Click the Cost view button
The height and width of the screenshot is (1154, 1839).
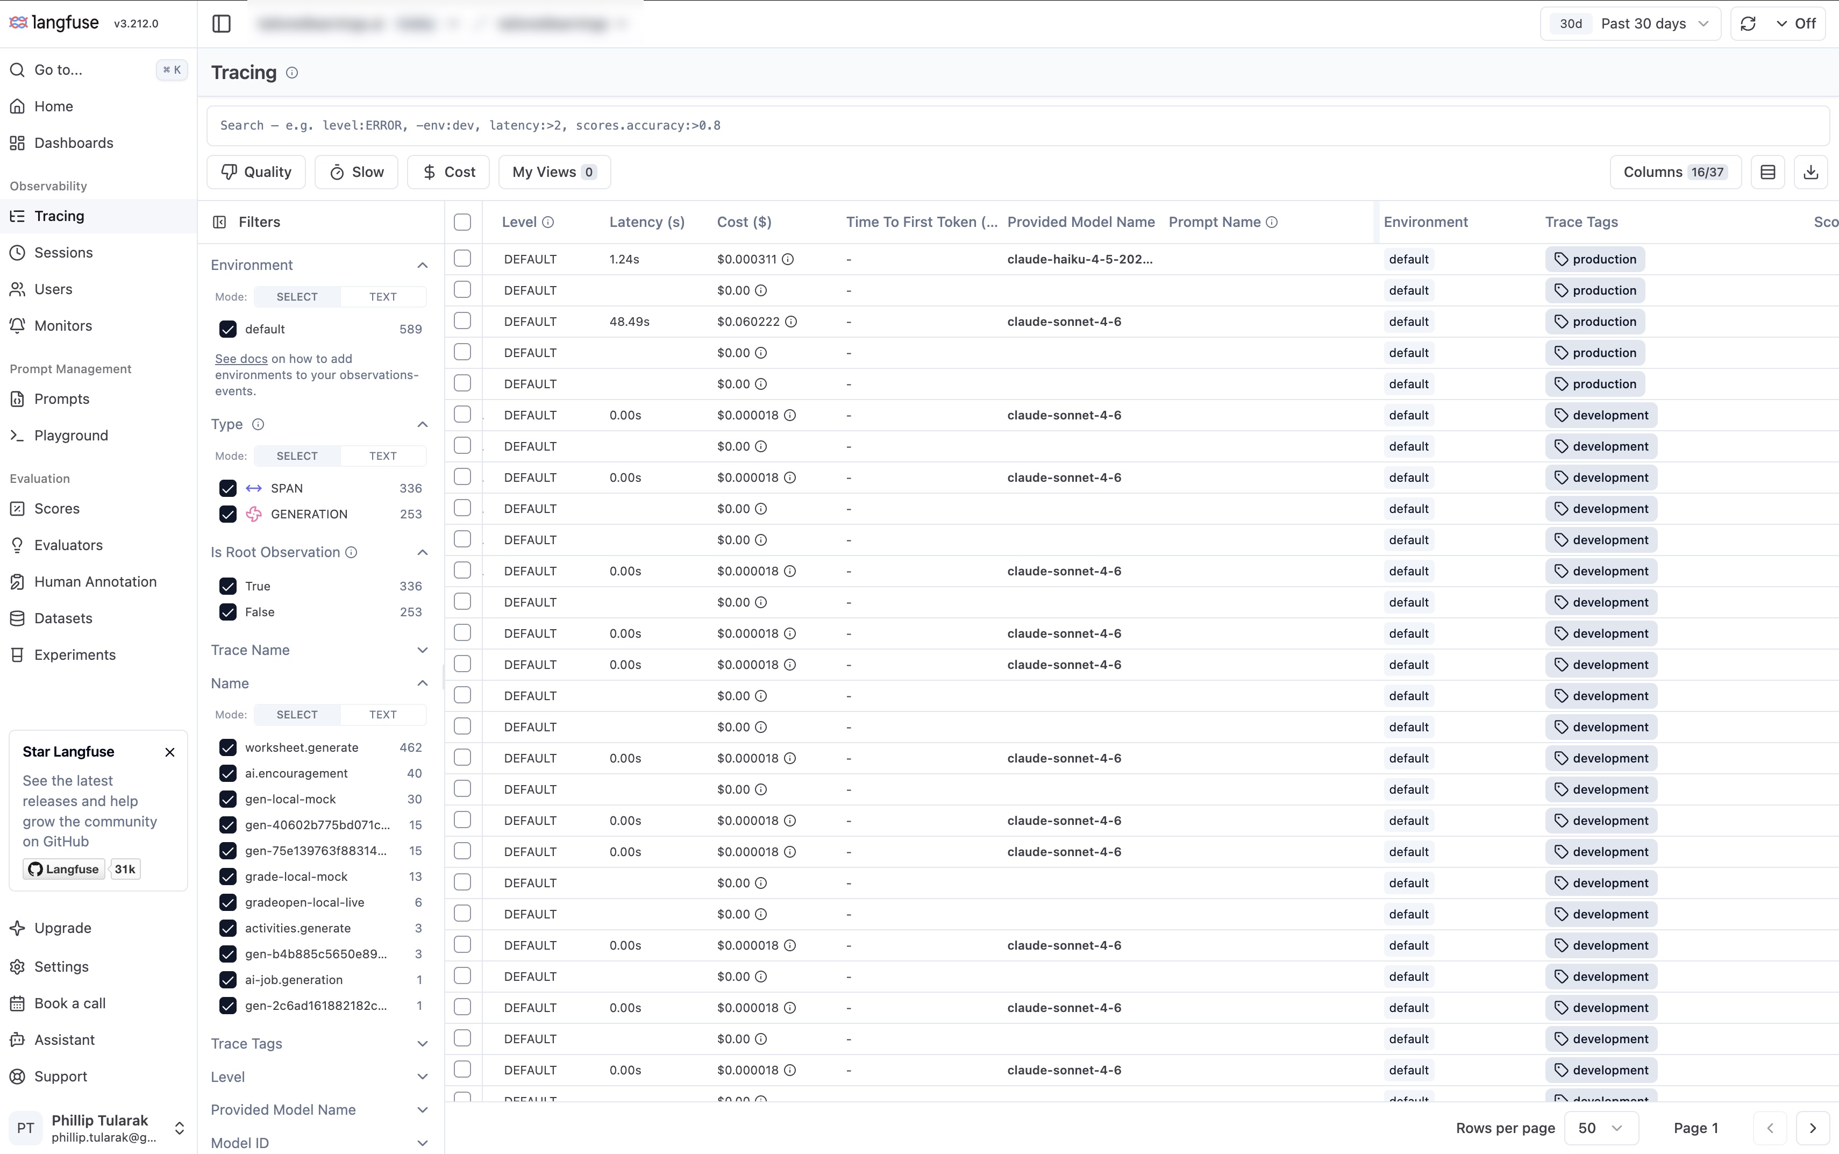448,172
